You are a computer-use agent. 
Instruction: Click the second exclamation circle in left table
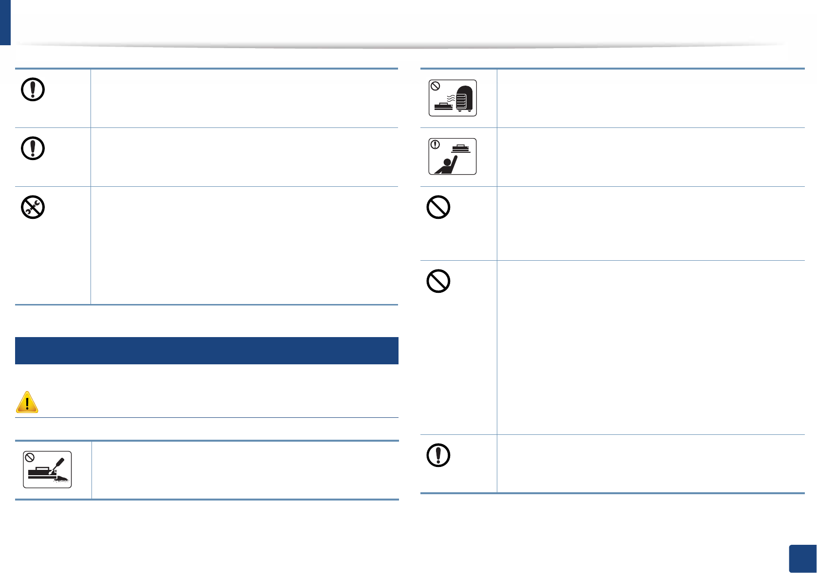[x=33, y=148]
